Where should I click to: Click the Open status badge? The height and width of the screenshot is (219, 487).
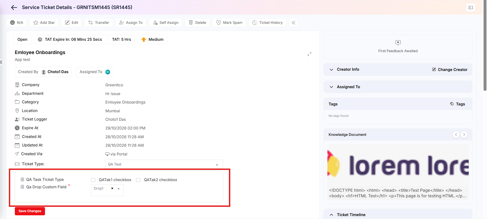[x=22, y=39]
